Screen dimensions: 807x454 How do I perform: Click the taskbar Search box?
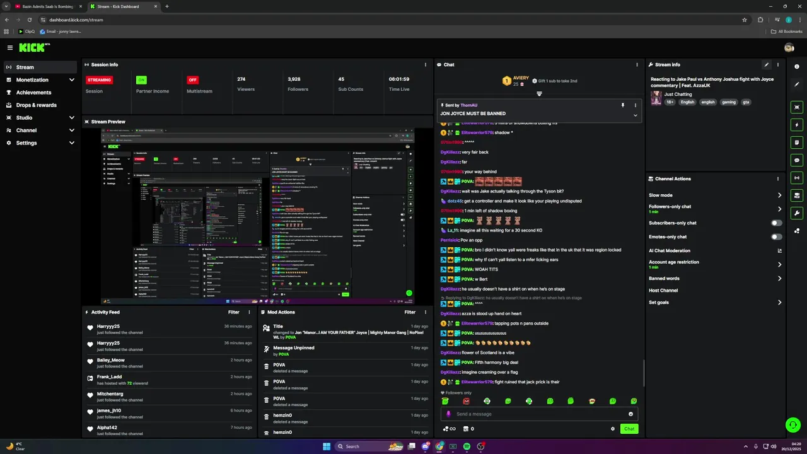coord(369,446)
